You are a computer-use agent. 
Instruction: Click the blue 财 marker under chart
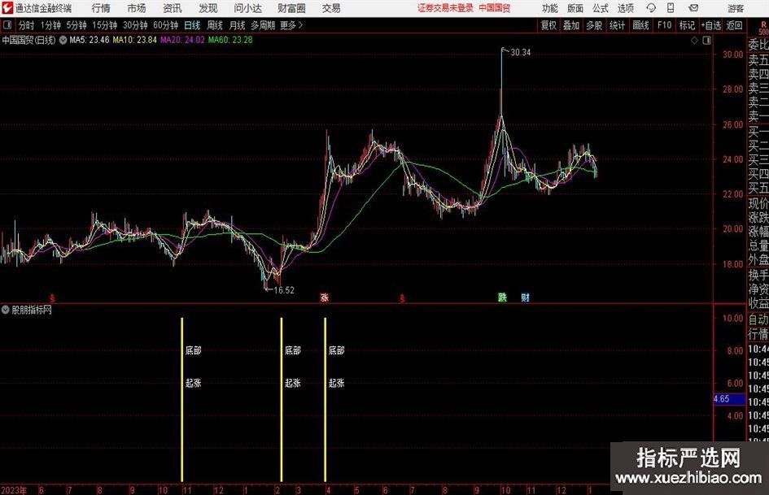[525, 297]
